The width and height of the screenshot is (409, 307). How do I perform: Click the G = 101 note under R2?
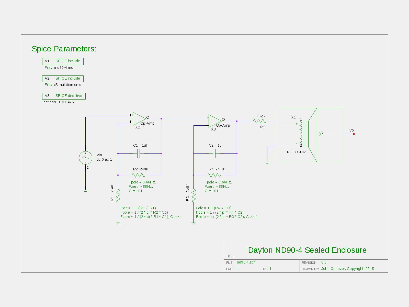click(x=135, y=191)
